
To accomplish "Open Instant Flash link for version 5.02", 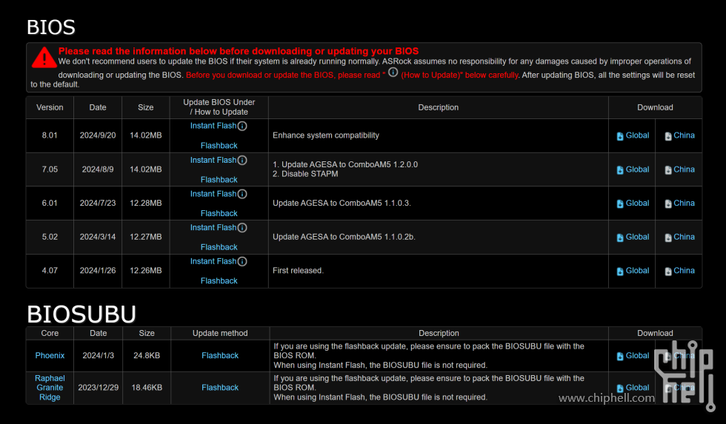I will 213,227.
